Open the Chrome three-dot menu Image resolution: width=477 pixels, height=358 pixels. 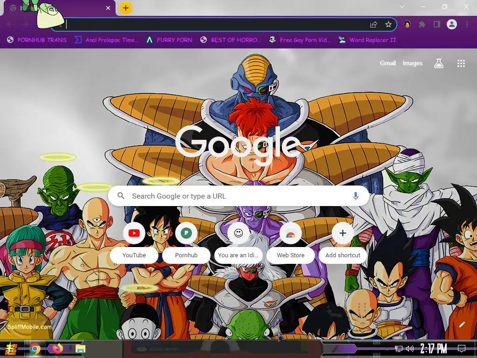(x=467, y=24)
